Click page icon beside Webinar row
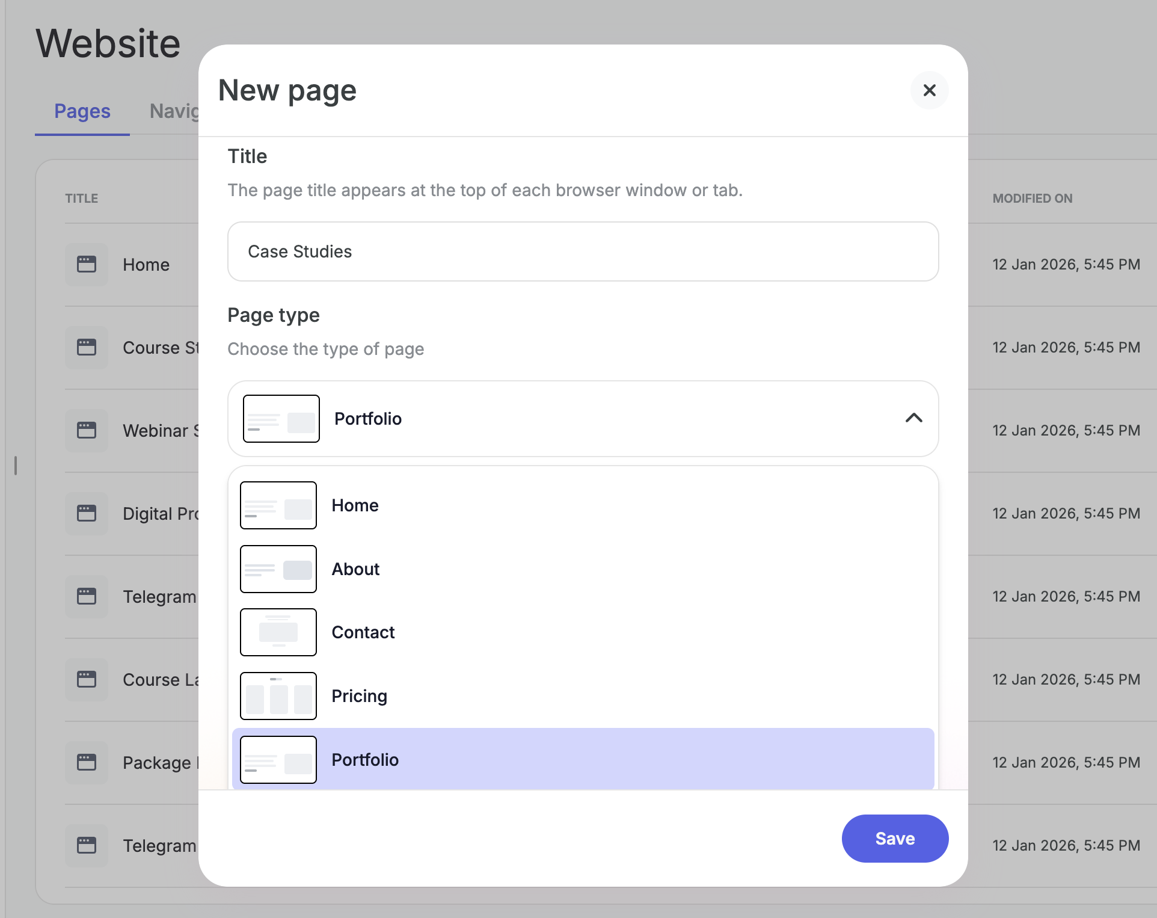Viewport: 1157px width, 918px height. (87, 430)
